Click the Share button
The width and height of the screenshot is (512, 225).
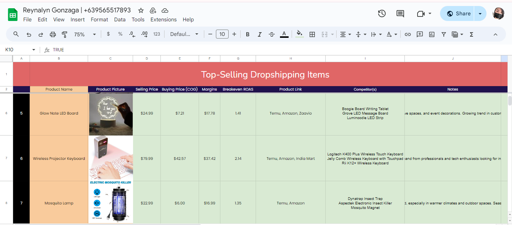458,13
